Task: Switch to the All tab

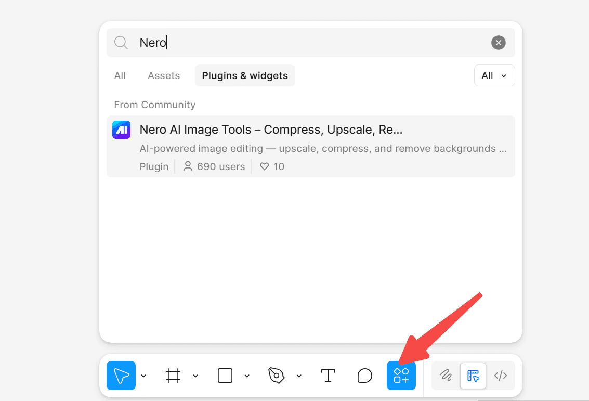Action: click(120, 75)
